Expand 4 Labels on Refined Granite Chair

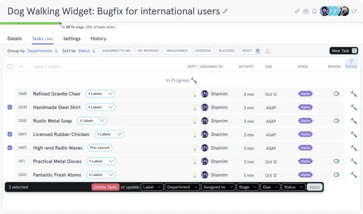point(100,94)
